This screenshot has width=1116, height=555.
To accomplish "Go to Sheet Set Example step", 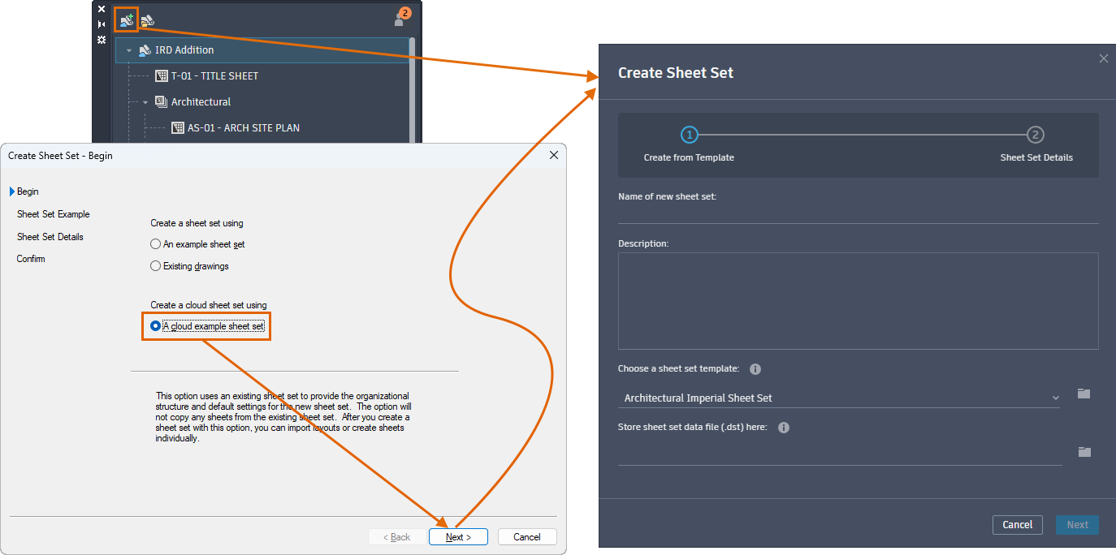I will click(x=54, y=214).
